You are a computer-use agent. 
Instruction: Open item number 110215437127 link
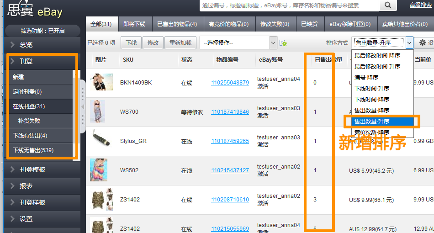coord(230,170)
